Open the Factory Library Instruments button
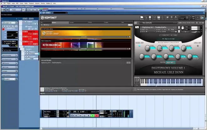The width and height of the screenshot is (207, 130). click(84, 37)
